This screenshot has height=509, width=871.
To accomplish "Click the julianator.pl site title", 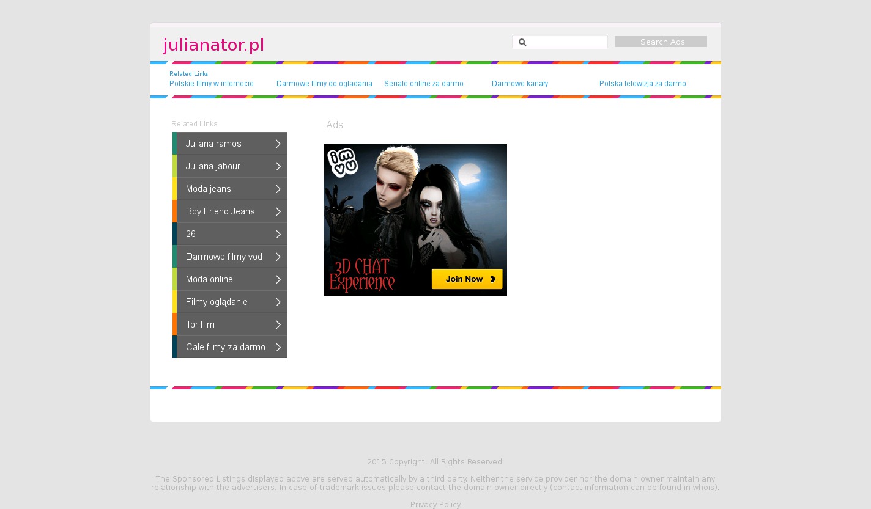I will pyautogui.click(x=213, y=45).
